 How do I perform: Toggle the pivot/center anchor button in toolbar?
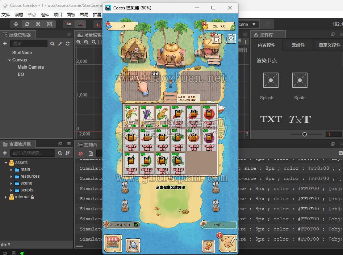69,24
